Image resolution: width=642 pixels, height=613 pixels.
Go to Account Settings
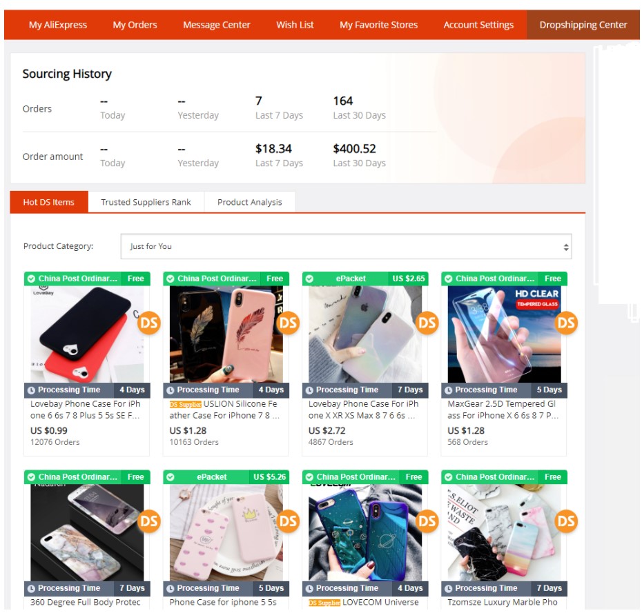click(478, 25)
